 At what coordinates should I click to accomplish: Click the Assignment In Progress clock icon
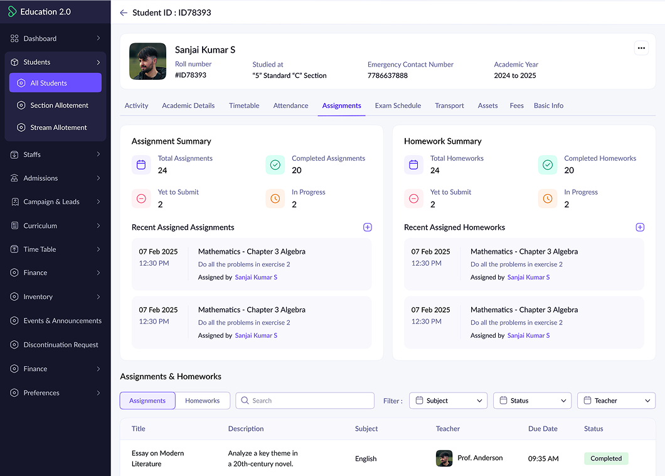click(275, 198)
